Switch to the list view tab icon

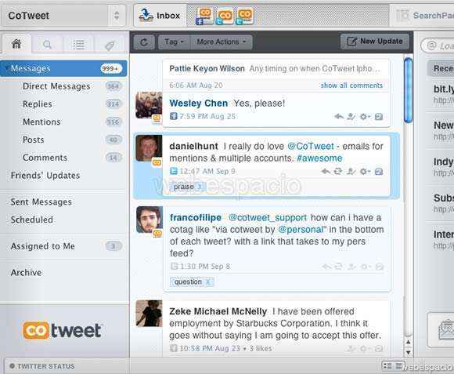78,45
